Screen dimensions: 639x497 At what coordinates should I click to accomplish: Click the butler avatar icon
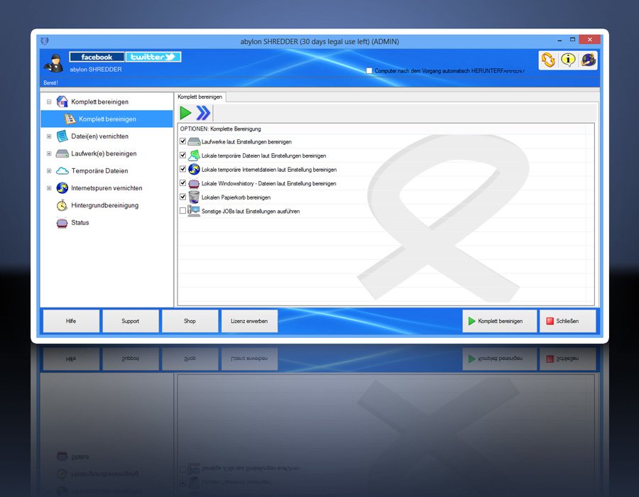tap(54, 63)
